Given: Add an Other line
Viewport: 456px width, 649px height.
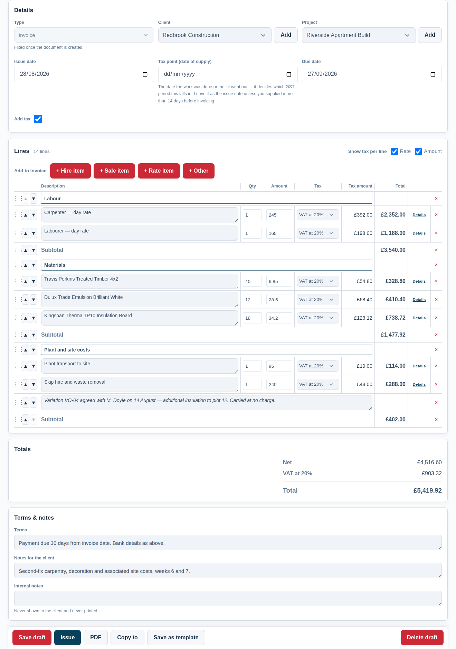Looking at the screenshot, I should 199,171.
